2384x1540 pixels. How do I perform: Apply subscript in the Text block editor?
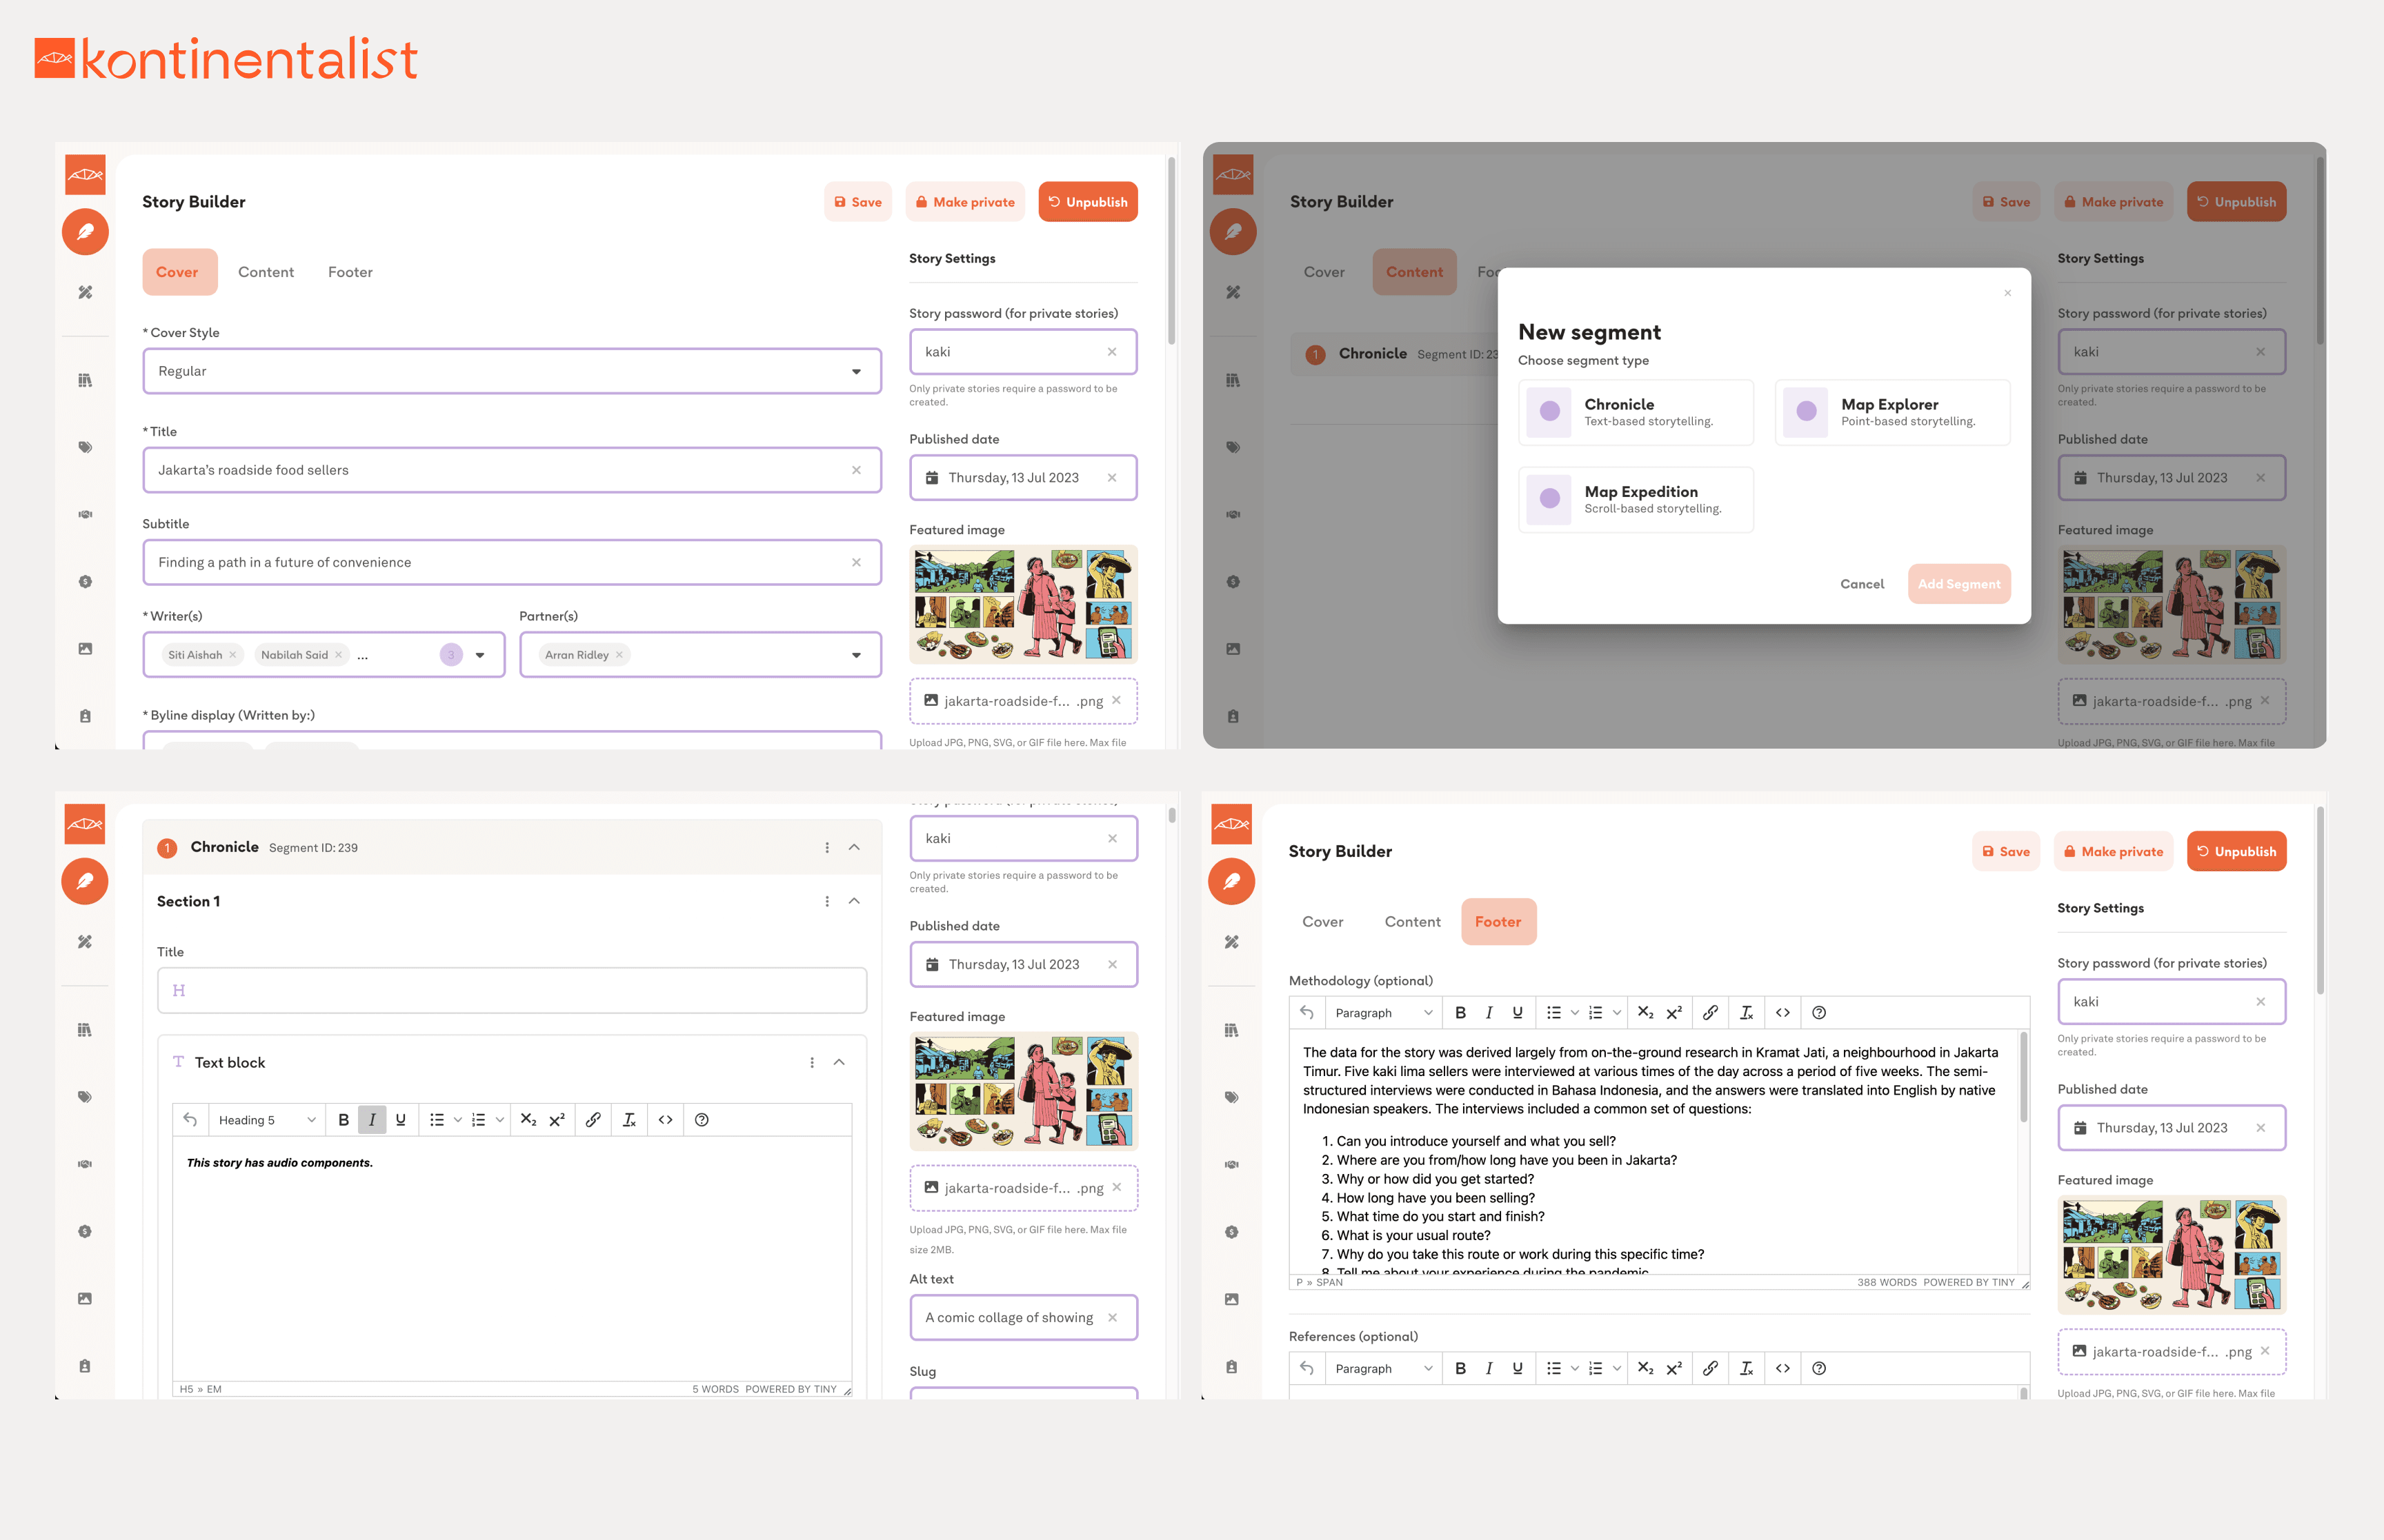tap(528, 1120)
